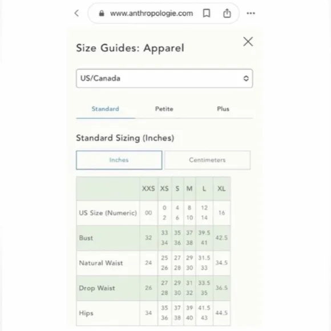
Task: Switch to the Plus tab
Action: 223,109
